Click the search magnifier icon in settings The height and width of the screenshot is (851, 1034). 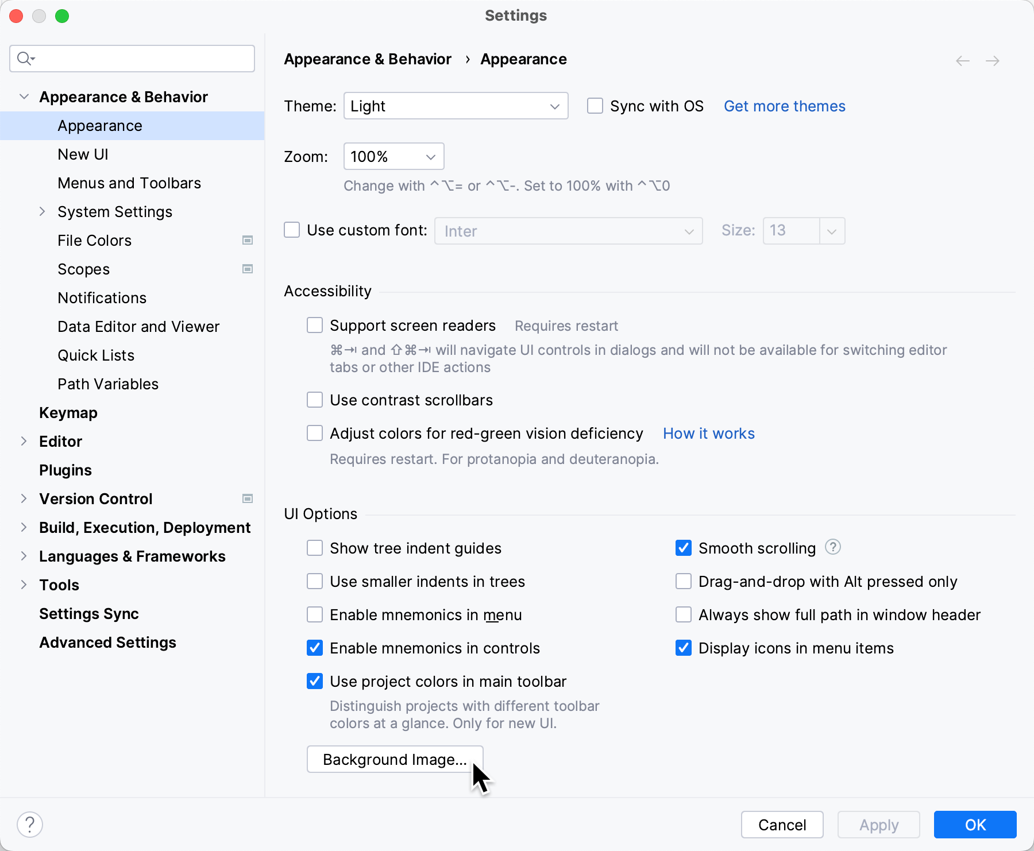point(24,59)
